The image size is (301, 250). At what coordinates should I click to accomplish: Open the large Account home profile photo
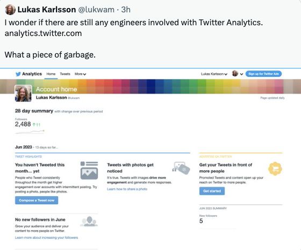click(23, 94)
